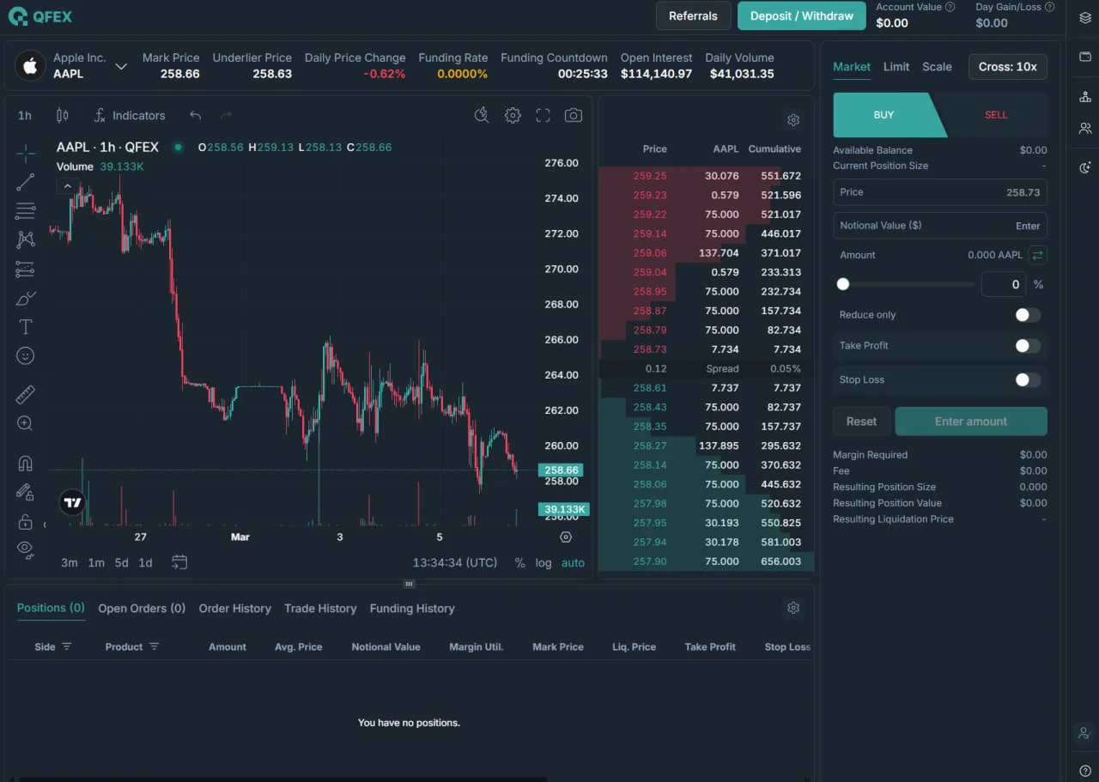Enter fullscreen chart mode
Viewport: 1099px width, 782px height.
coord(543,115)
